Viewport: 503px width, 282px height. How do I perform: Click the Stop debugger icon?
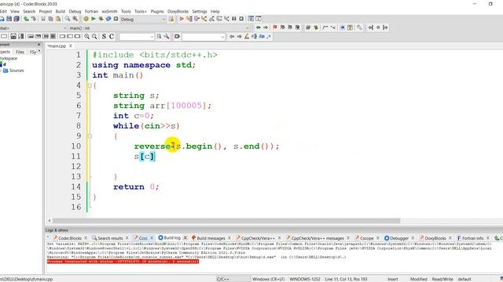coord(241,19)
